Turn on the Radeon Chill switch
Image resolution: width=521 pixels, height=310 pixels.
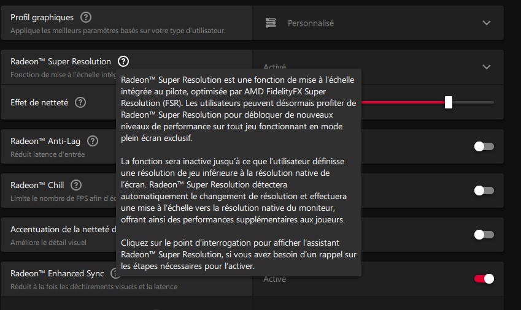(484, 191)
